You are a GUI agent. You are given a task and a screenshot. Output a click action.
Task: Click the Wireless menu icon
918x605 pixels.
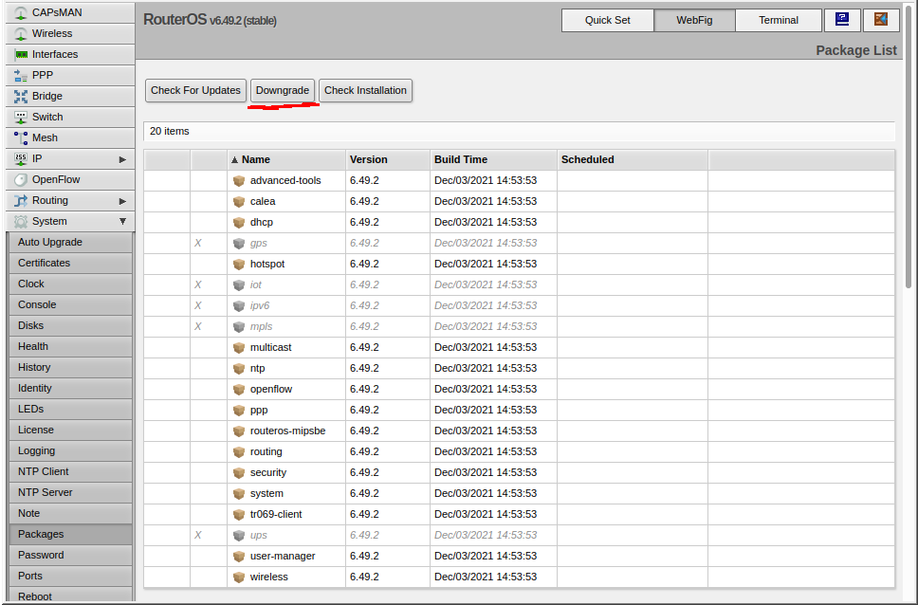tap(21, 34)
